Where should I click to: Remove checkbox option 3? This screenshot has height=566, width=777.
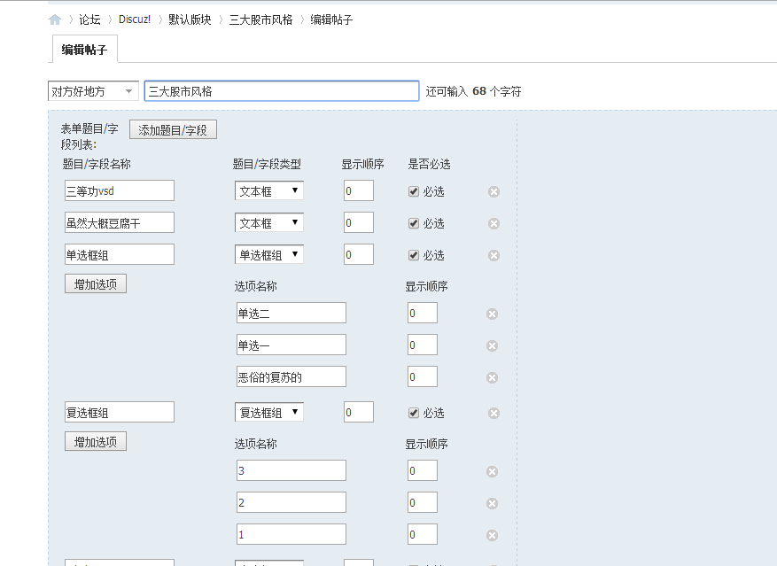[x=493, y=470]
